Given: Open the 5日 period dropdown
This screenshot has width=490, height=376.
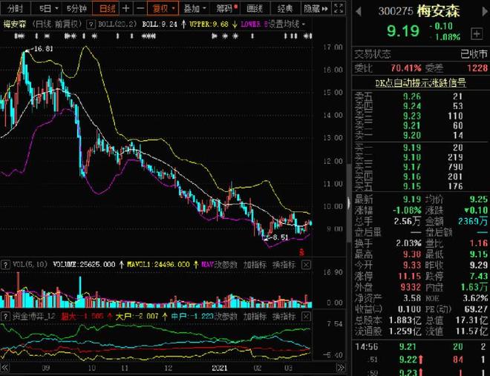Looking at the screenshot, I should click(48, 9).
